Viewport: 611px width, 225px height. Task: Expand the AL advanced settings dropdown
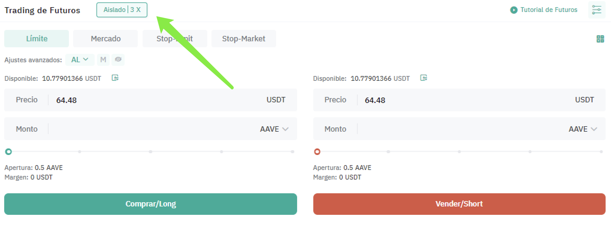pos(80,60)
